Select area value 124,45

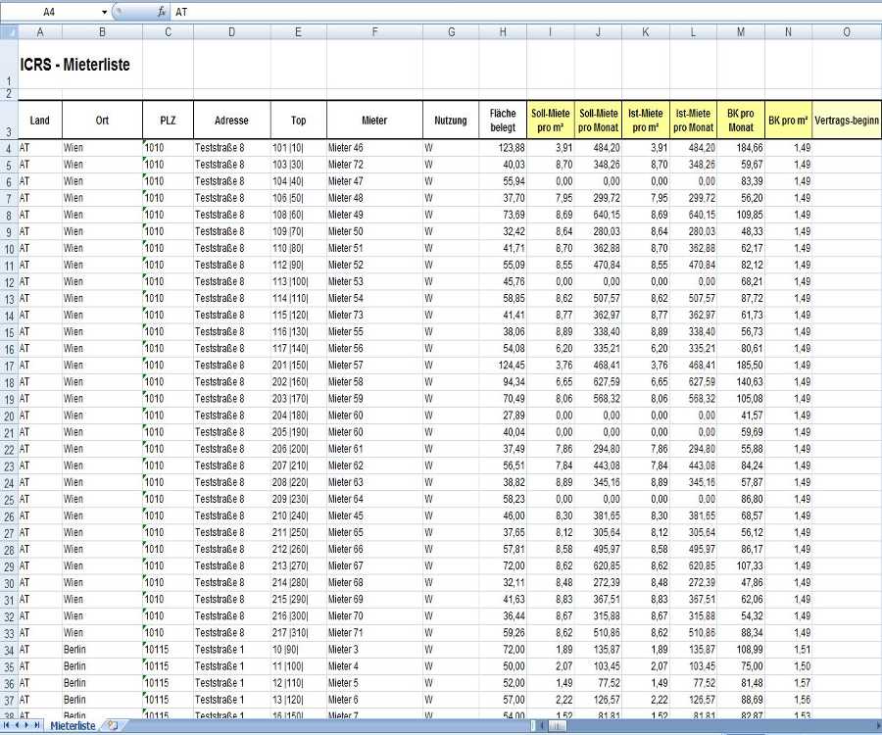click(503, 365)
